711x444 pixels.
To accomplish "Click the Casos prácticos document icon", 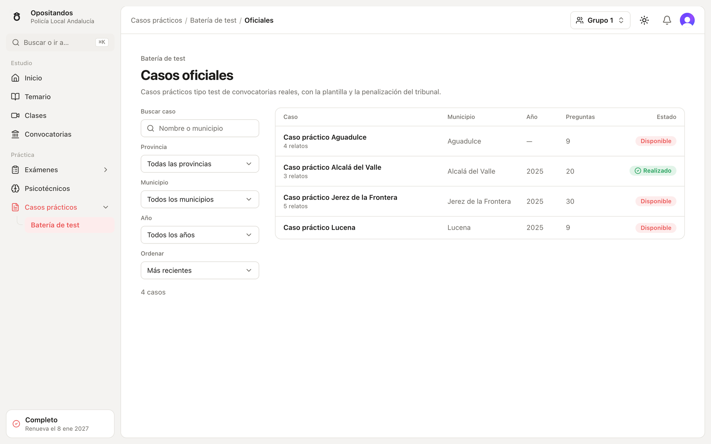I will tap(15, 207).
